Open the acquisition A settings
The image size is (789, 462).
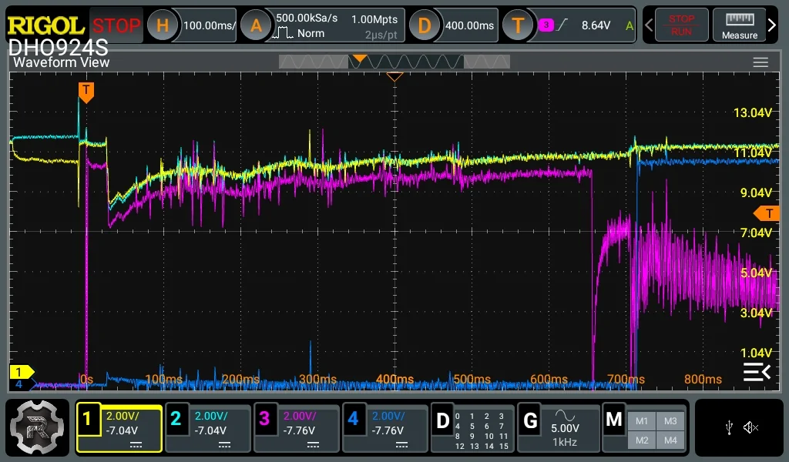256,25
